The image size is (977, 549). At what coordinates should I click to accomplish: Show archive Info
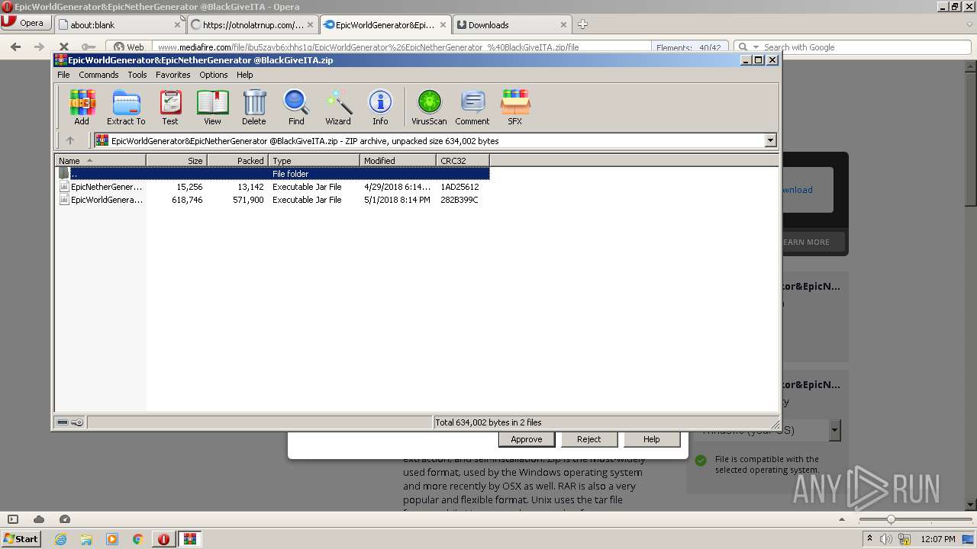pos(380,107)
